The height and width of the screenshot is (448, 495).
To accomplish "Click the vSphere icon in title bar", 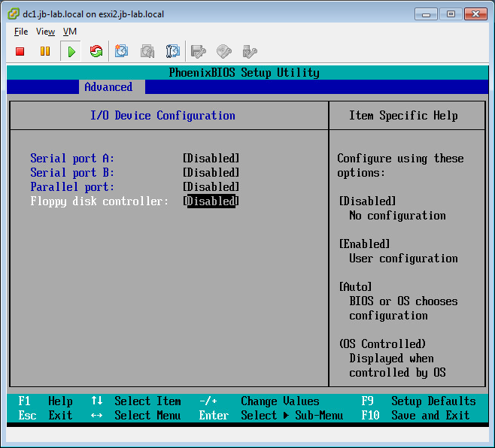I will pos(13,14).
